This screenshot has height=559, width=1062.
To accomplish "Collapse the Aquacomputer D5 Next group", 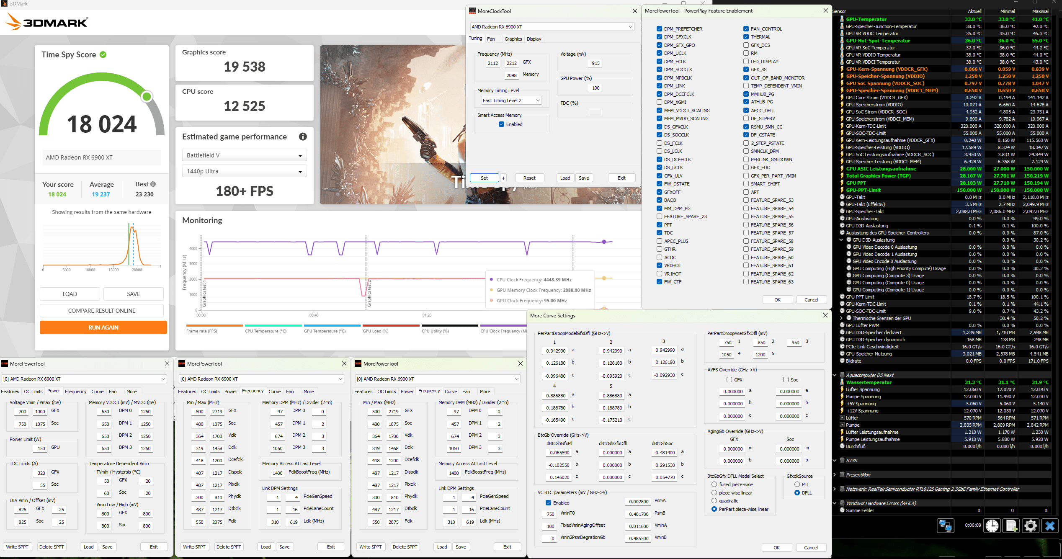I will (x=835, y=375).
